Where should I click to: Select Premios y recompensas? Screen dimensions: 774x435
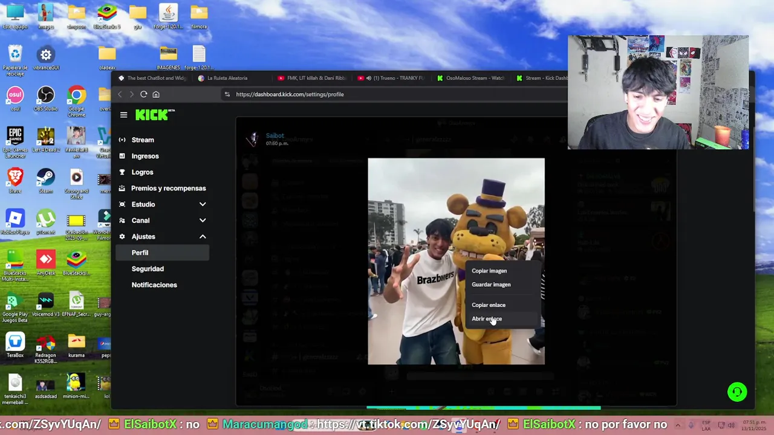pyautogui.click(x=169, y=188)
